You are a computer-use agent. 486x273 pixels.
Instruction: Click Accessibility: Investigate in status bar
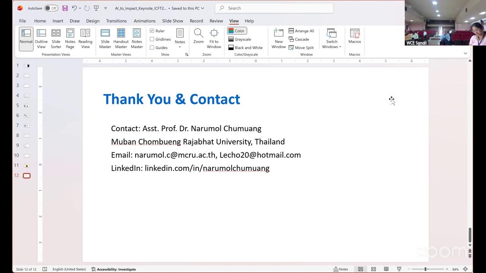pyautogui.click(x=114, y=269)
